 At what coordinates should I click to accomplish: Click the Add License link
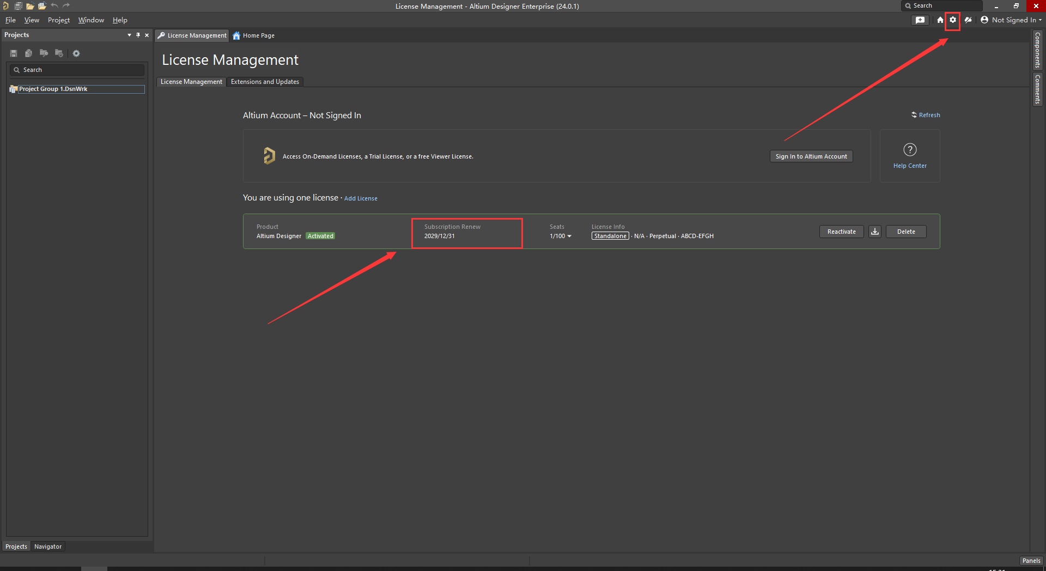tap(361, 198)
